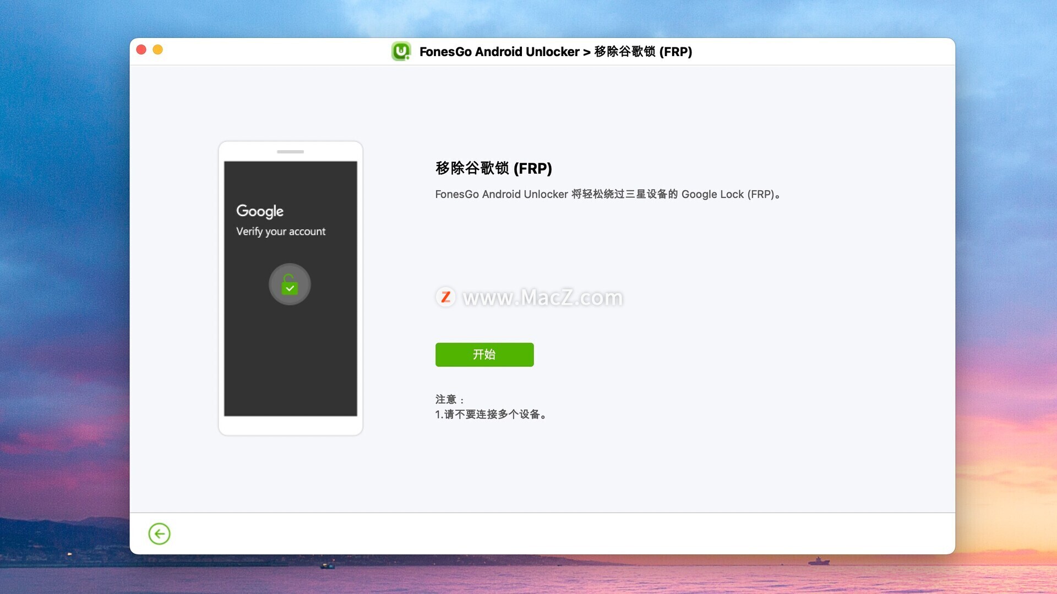1057x594 pixels.
Task: Click the 注意： label
Action: pos(450,399)
